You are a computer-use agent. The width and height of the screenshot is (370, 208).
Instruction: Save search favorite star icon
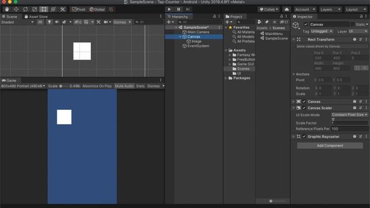[x=274, y=22]
